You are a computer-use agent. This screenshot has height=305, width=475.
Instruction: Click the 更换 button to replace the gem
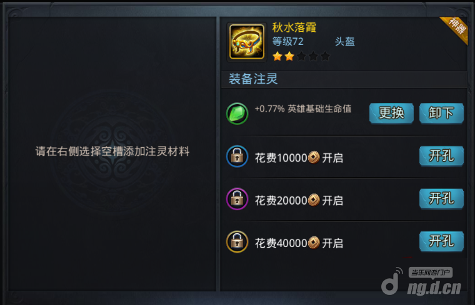pyautogui.click(x=391, y=114)
